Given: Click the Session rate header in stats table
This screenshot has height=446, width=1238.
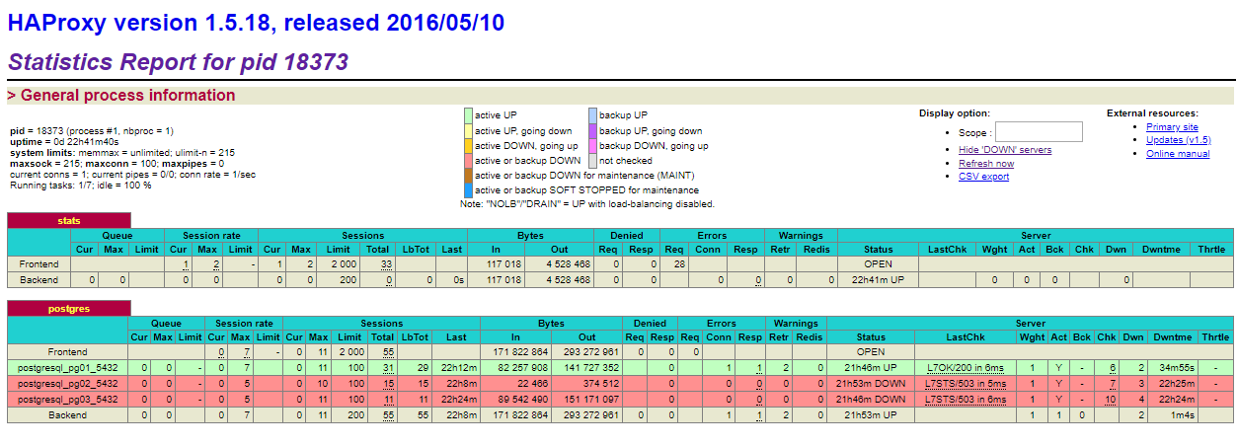Looking at the screenshot, I should (x=210, y=236).
